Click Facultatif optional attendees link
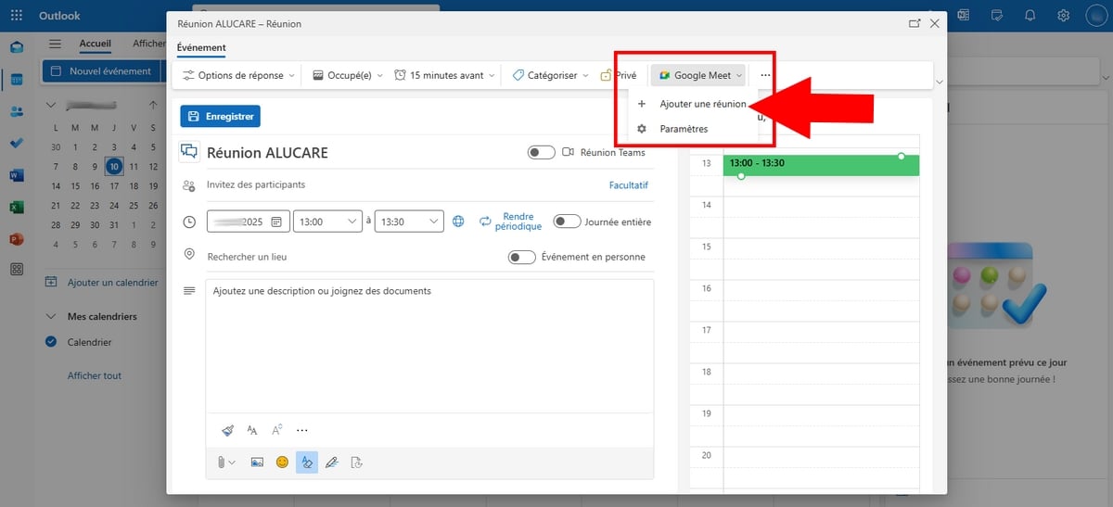 click(x=628, y=185)
